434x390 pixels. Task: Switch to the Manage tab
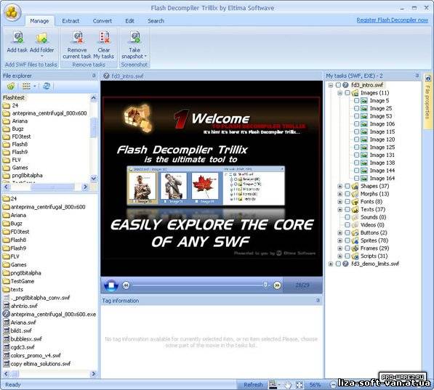39,21
